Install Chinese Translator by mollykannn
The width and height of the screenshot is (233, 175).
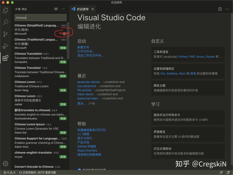coord(63,76)
